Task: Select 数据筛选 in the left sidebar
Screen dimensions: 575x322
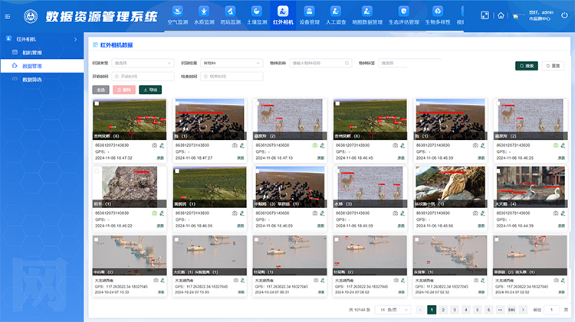Action: (x=32, y=79)
